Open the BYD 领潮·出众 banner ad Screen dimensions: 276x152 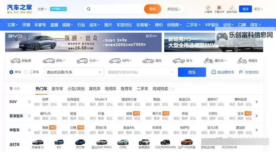[83, 42]
